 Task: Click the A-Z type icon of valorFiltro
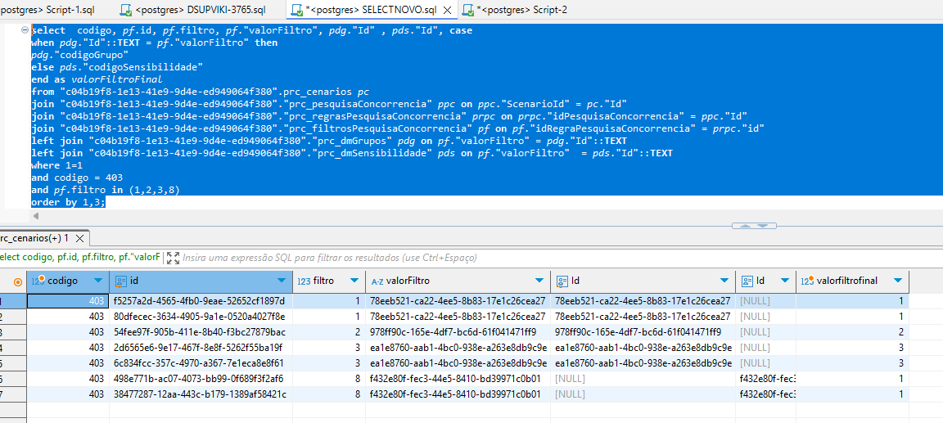(x=377, y=281)
